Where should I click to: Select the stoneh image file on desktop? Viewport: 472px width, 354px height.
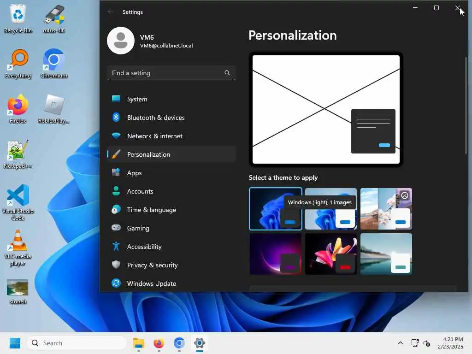coord(18,291)
